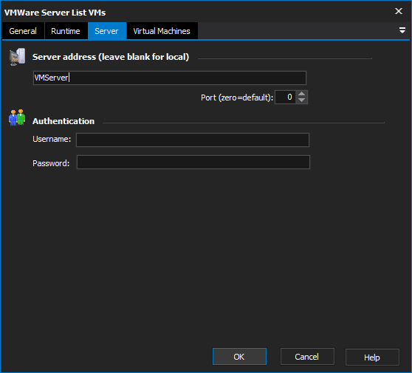
Task: Increase the port number with up arrow
Action: [x=302, y=94]
